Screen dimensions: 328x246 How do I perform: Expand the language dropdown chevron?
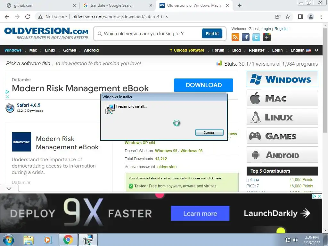pyautogui.click(x=316, y=50)
